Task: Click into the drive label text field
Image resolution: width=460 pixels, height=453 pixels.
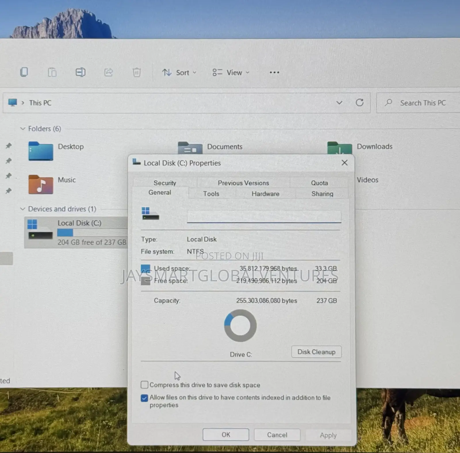Action: [x=264, y=216]
